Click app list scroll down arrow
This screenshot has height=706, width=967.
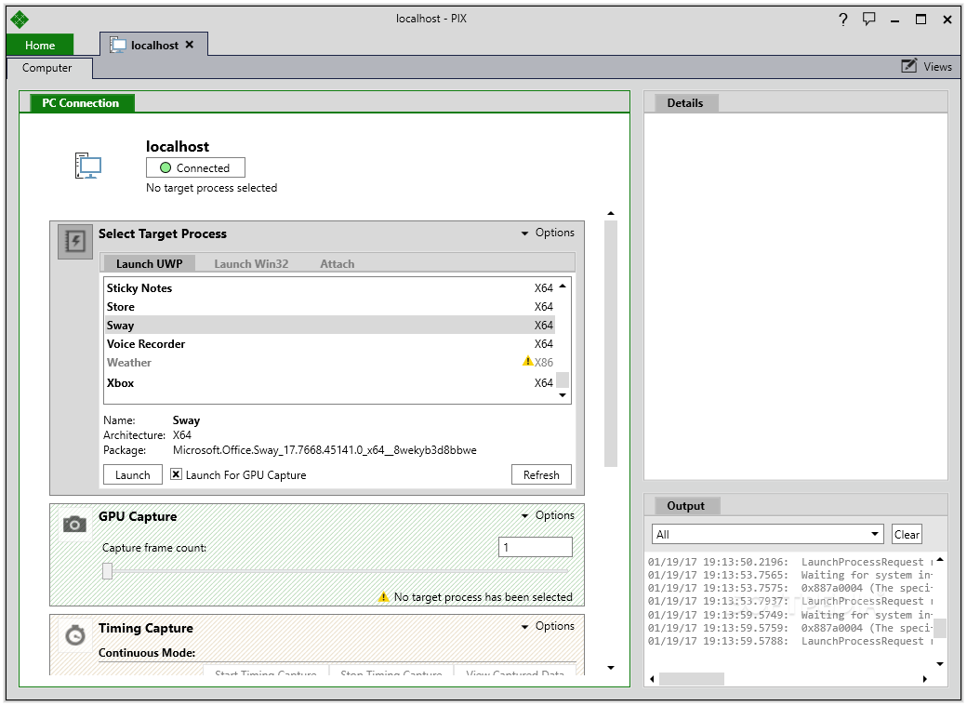[x=563, y=395]
